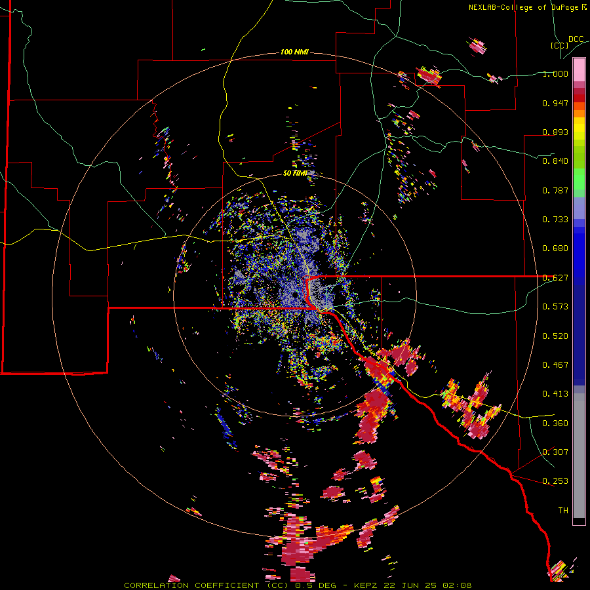The height and width of the screenshot is (590, 590).
Task: Click the 0.733 legend value
Action: 555,220
